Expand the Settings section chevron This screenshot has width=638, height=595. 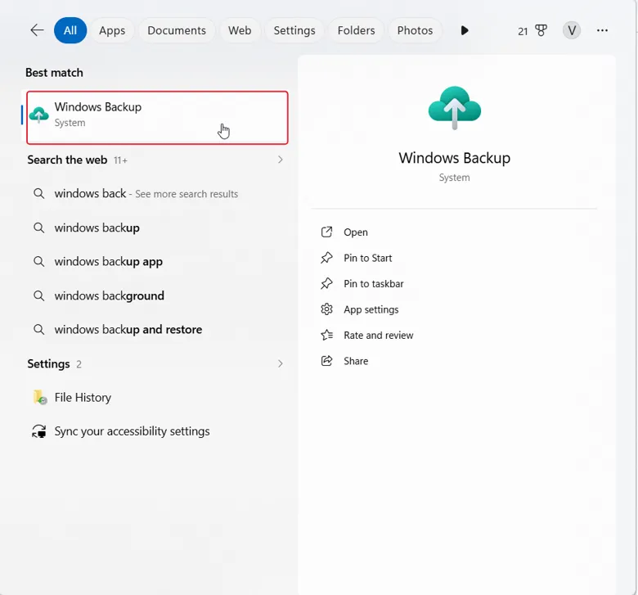(x=281, y=363)
